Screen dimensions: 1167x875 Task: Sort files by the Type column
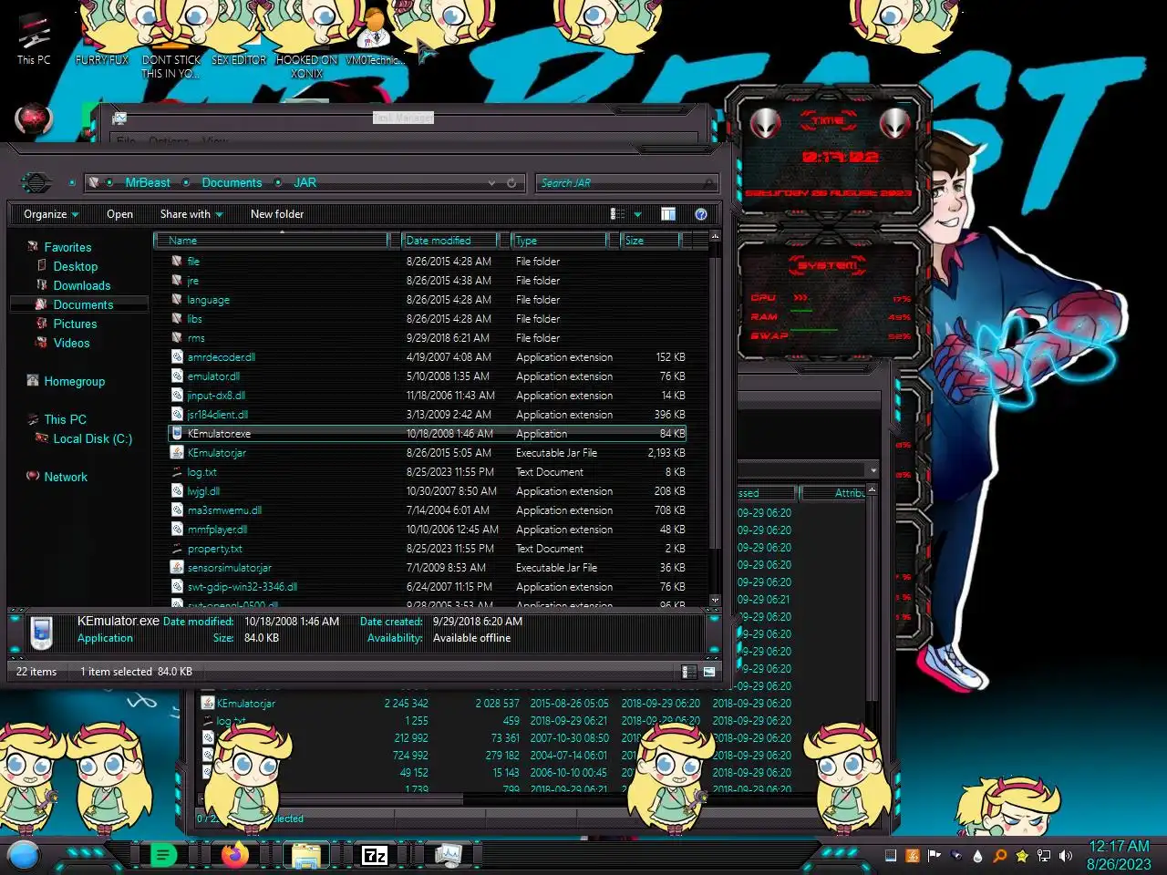[x=559, y=241]
